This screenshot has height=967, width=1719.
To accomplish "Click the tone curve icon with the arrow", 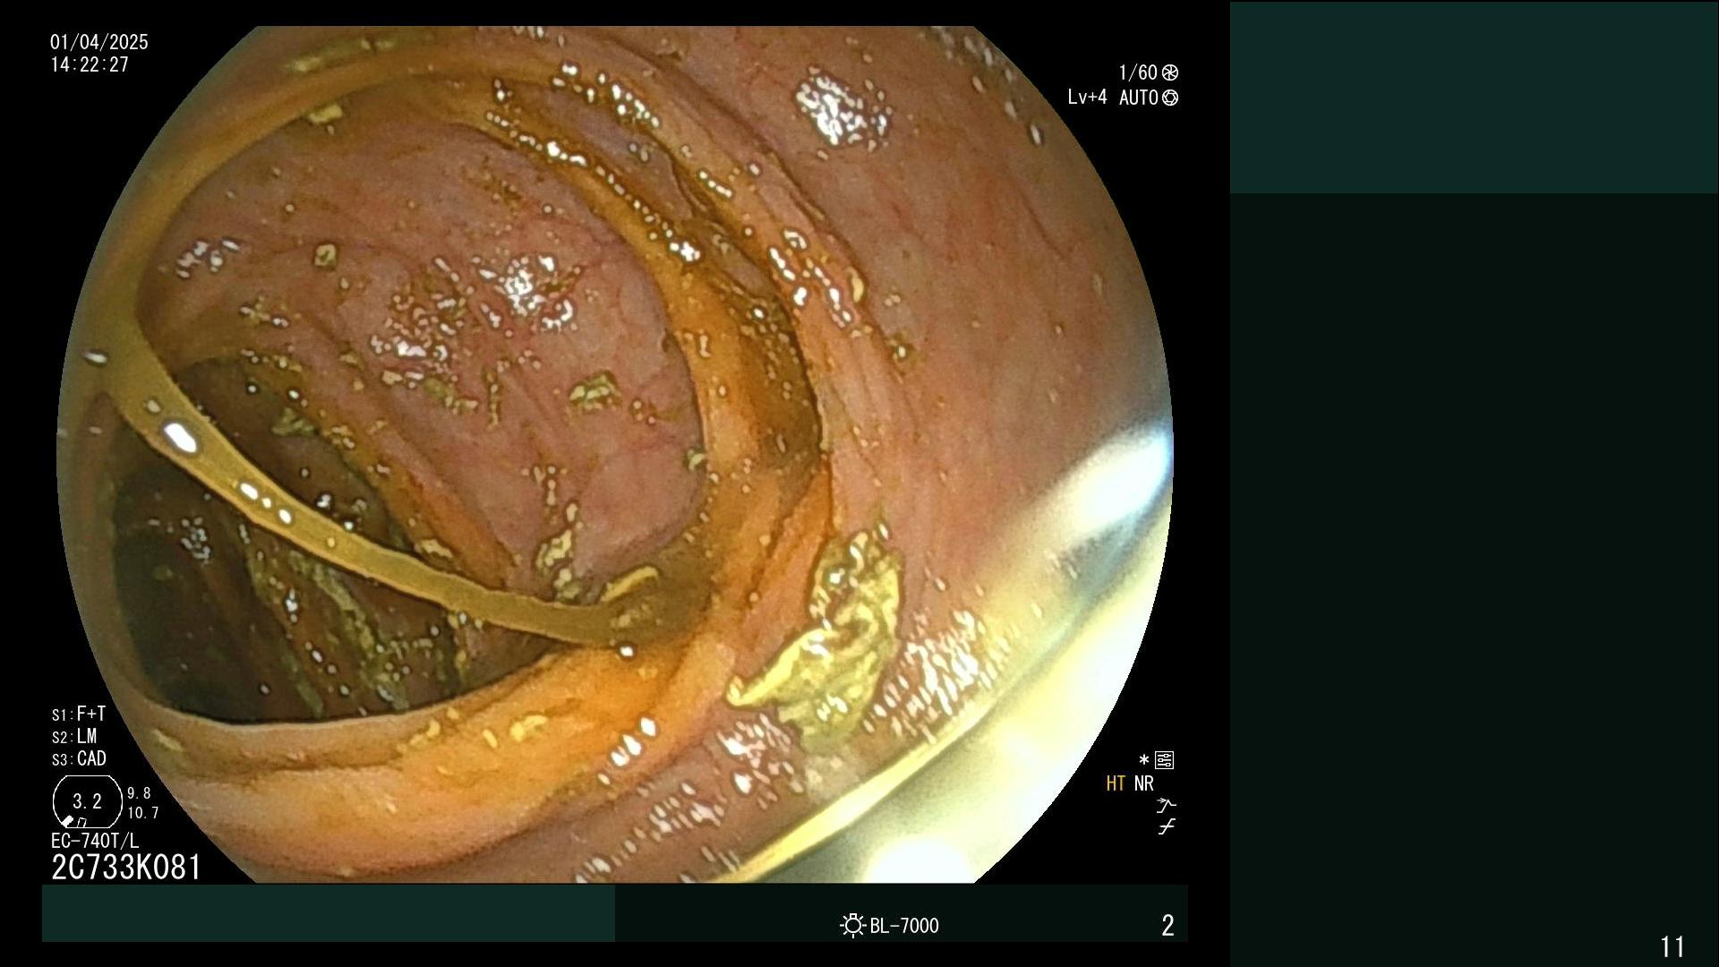I will pos(1166,805).
